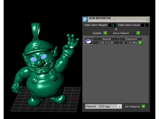This screenshot has height=119, width=159.
Task: Click the green arrow beside Save Report
Action: point(138,33)
